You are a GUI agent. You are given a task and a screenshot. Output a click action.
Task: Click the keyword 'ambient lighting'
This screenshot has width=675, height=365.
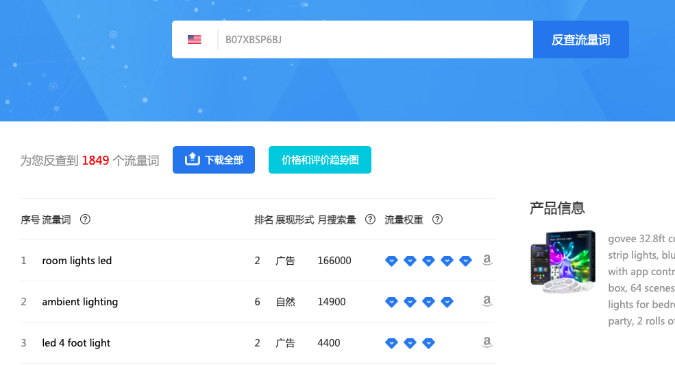pyautogui.click(x=79, y=302)
